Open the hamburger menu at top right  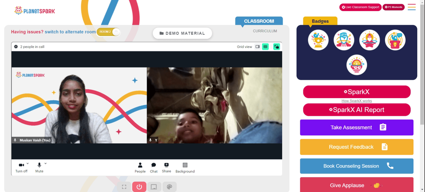pyautogui.click(x=411, y=7)
